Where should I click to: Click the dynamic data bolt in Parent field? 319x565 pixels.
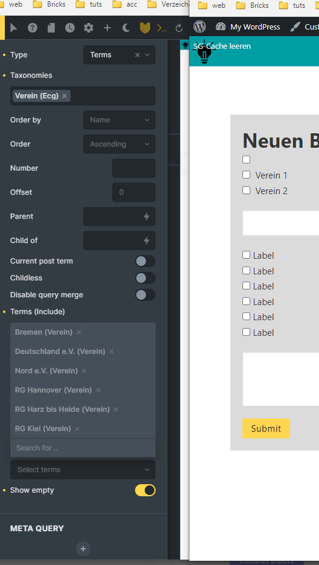pos(147,216)
